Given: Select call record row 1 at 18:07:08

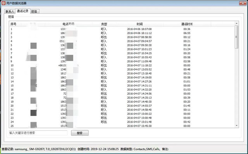Looking at the screenshot, I should (122, 29).
